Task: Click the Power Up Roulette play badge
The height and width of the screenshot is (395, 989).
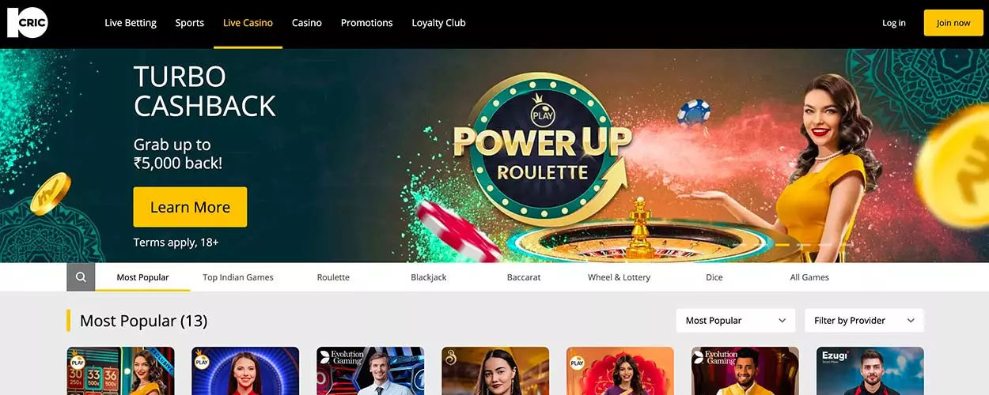Action: click(543, 112)
